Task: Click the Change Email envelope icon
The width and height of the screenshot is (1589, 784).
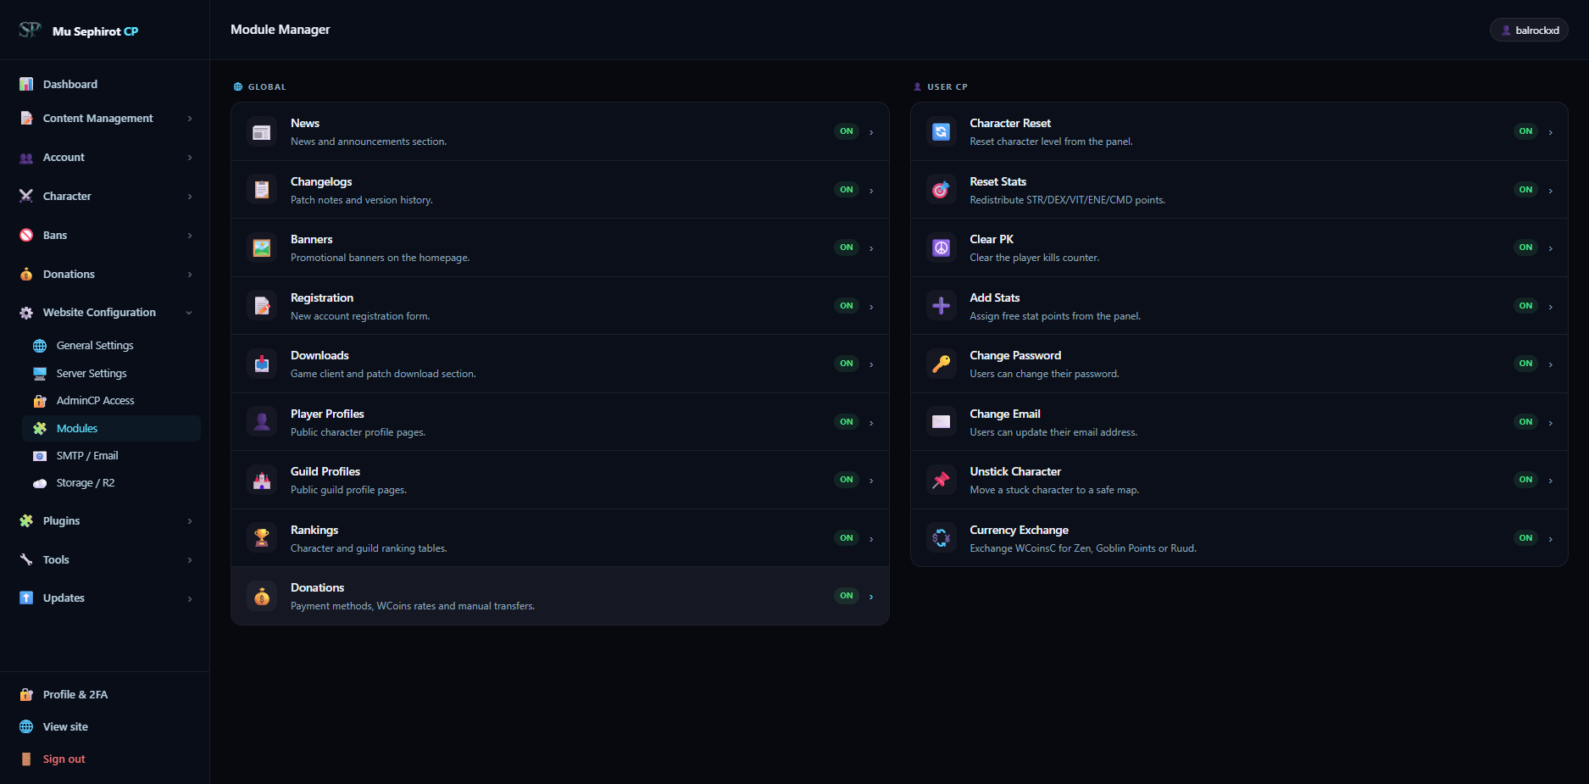Action: coord(941,422)
